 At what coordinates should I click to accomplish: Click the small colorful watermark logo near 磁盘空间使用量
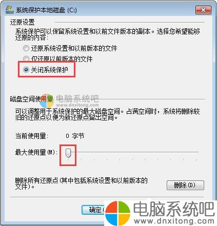pos(47,101)
